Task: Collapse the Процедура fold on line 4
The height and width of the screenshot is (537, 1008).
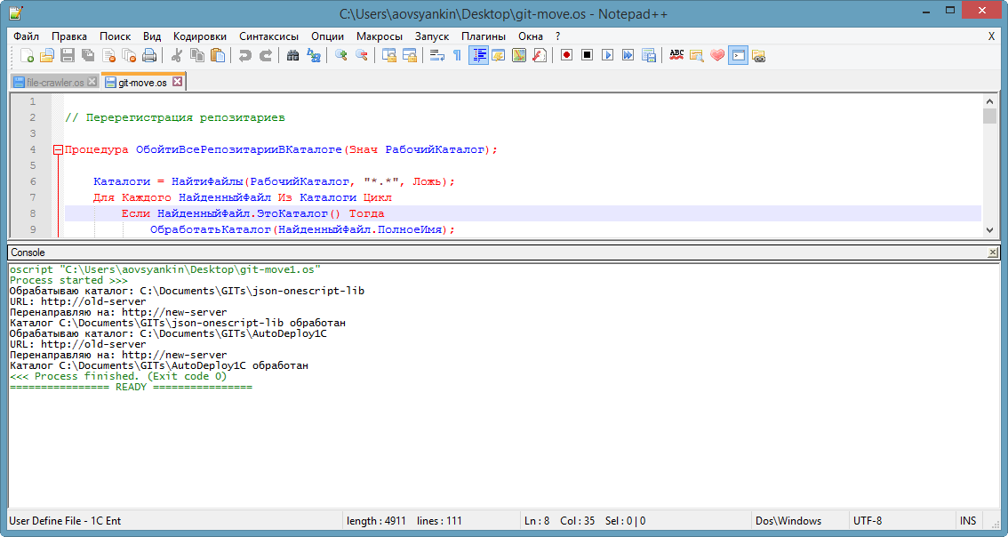Action: point(58,150)
